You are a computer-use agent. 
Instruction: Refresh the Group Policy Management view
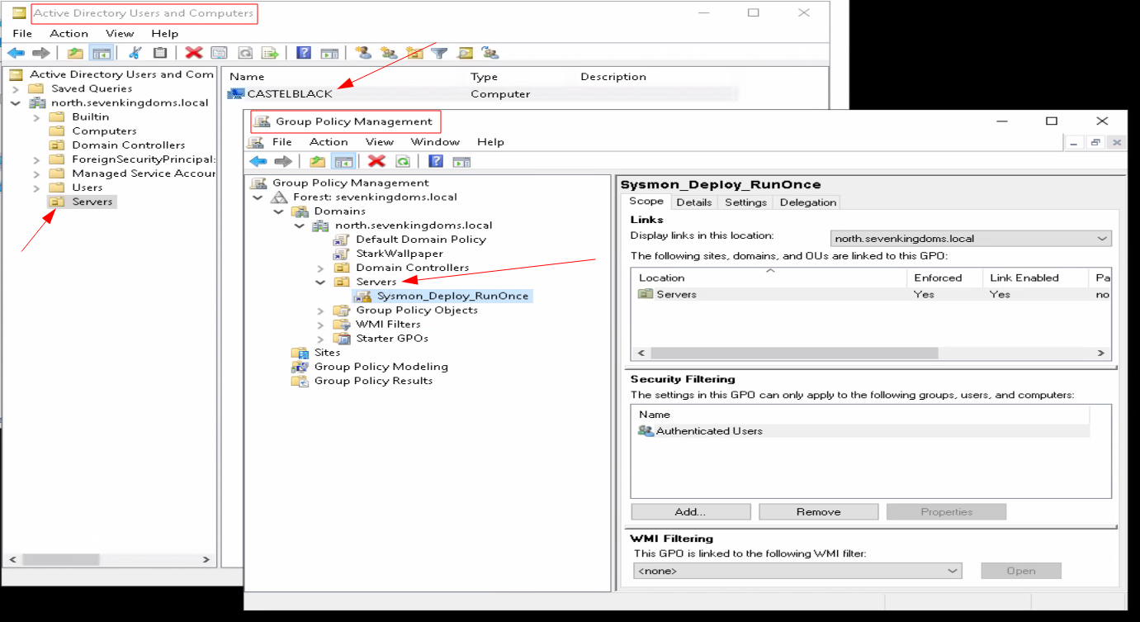click(x=403, y=160)
